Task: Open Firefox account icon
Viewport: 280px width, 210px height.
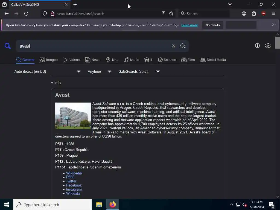Action: click(244, 14)
